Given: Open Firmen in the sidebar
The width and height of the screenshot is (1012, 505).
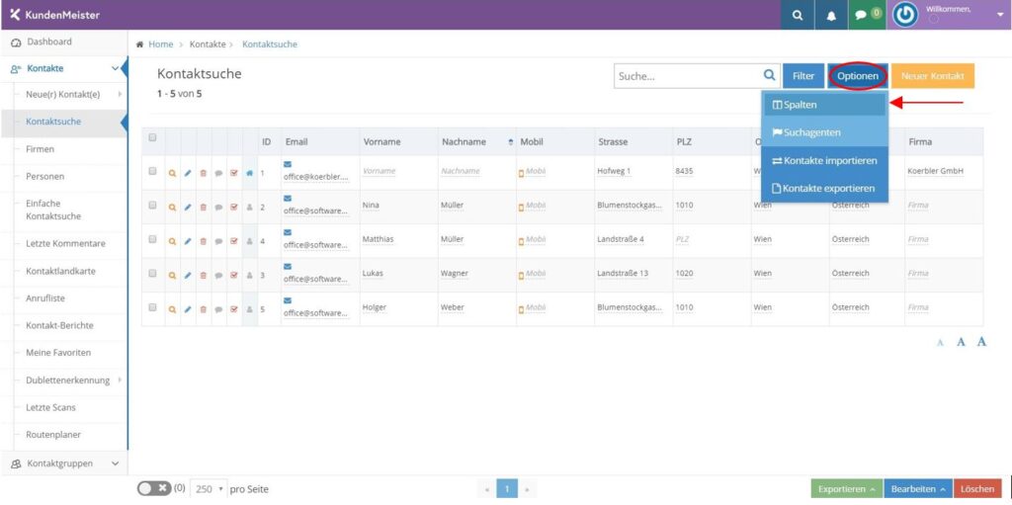Looking at the screenshot, I should click(x=40, y=149).
